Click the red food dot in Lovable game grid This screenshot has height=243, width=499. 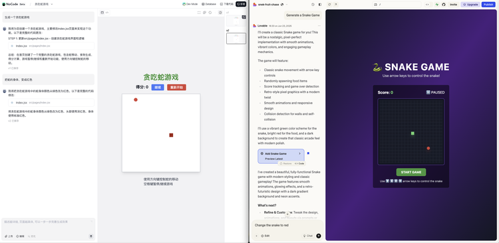tap(428, 148)
